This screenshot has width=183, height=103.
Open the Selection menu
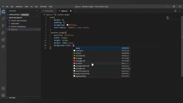pyautogui.click(x=19, y=7)
